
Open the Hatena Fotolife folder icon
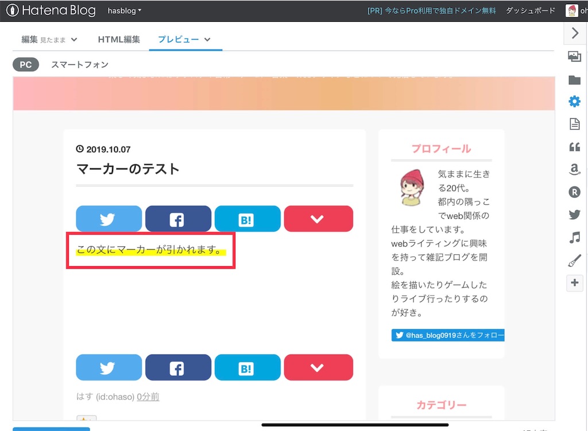point(574,80)
